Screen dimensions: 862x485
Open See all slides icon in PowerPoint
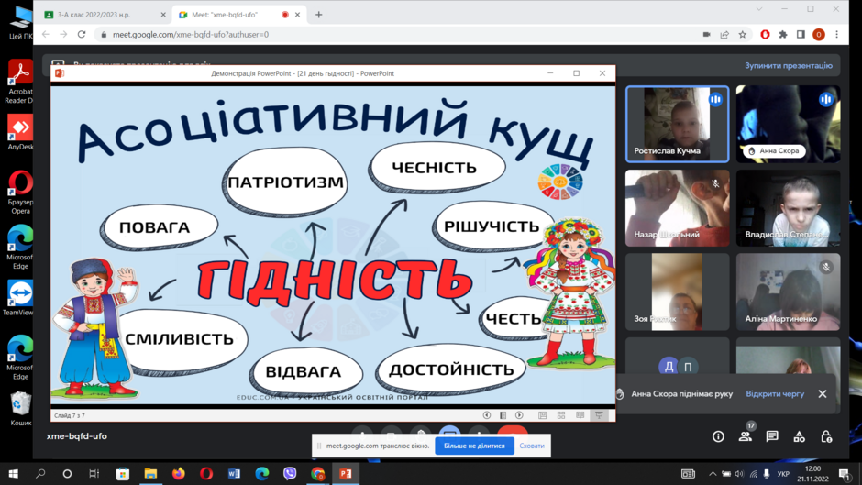coord(503,415)
